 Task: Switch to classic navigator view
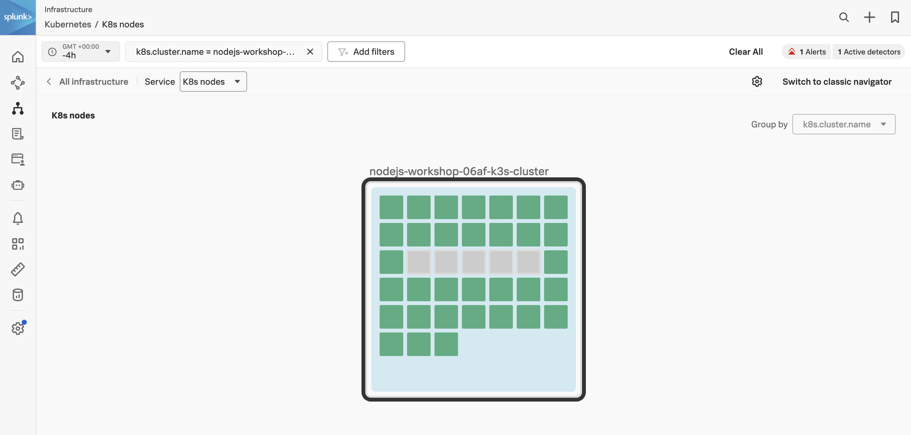[837, 81]
